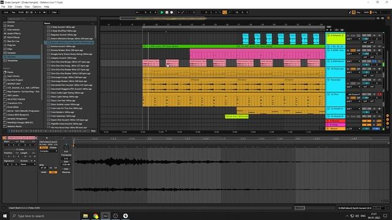Open Current Project folder in Places
The image size is (392, 220).
(x=15, y=80)
